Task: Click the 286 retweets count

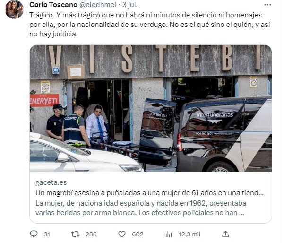Action: (91, 234)
